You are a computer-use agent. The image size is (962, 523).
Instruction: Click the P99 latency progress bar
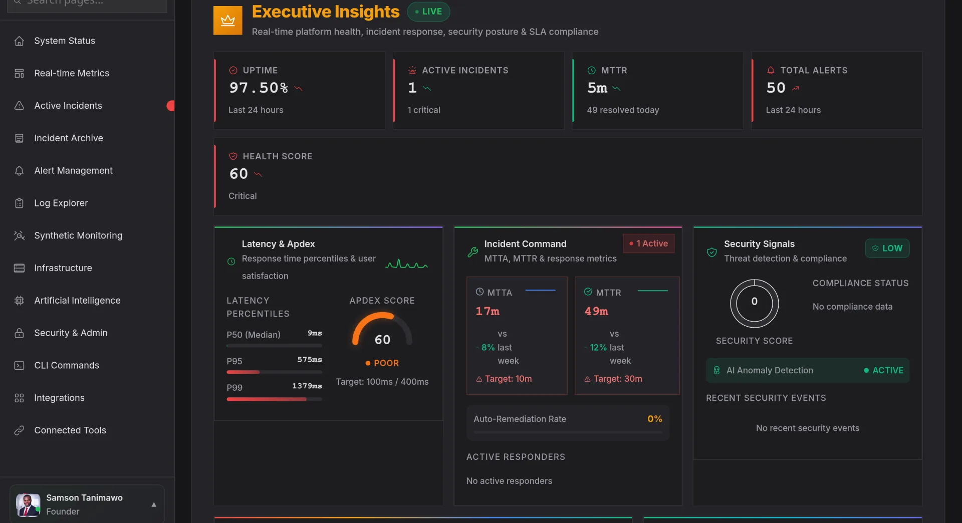tap(274, 399)
